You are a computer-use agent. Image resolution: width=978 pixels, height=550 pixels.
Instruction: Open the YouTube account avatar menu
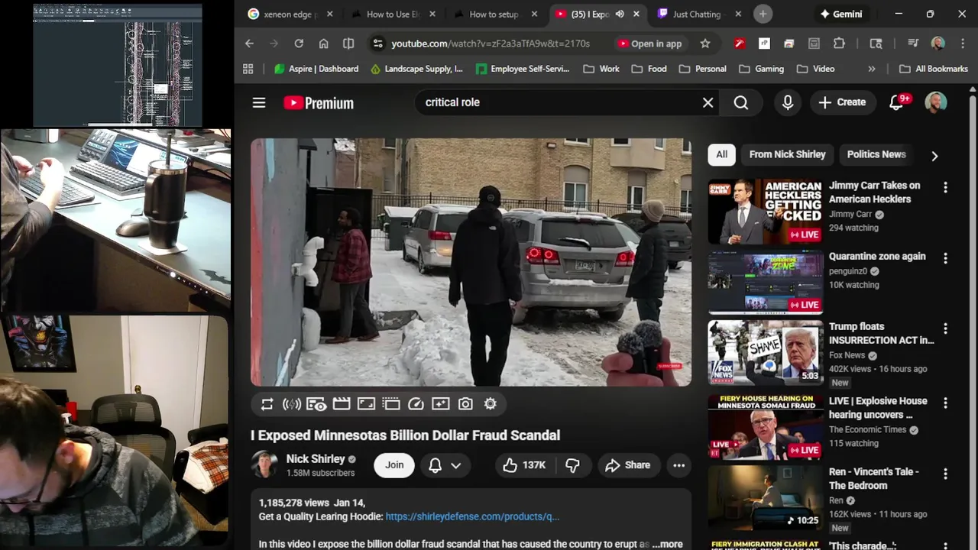point(936,102)
